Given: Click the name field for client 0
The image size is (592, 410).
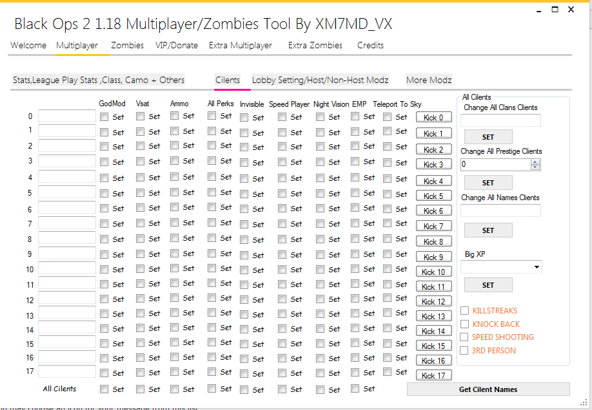Looking at the screenshot, I should tap(67, 116).
